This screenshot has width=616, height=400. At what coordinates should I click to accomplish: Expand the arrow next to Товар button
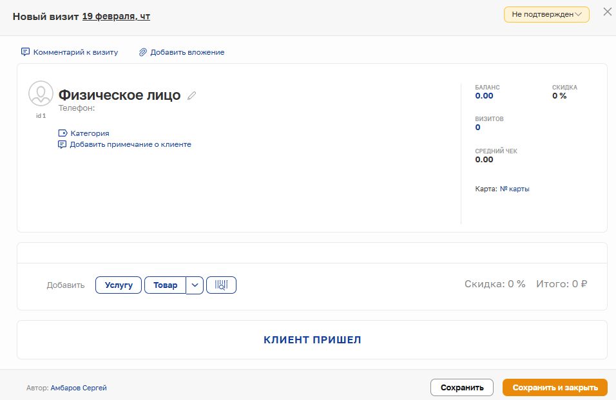click(195, 285)
